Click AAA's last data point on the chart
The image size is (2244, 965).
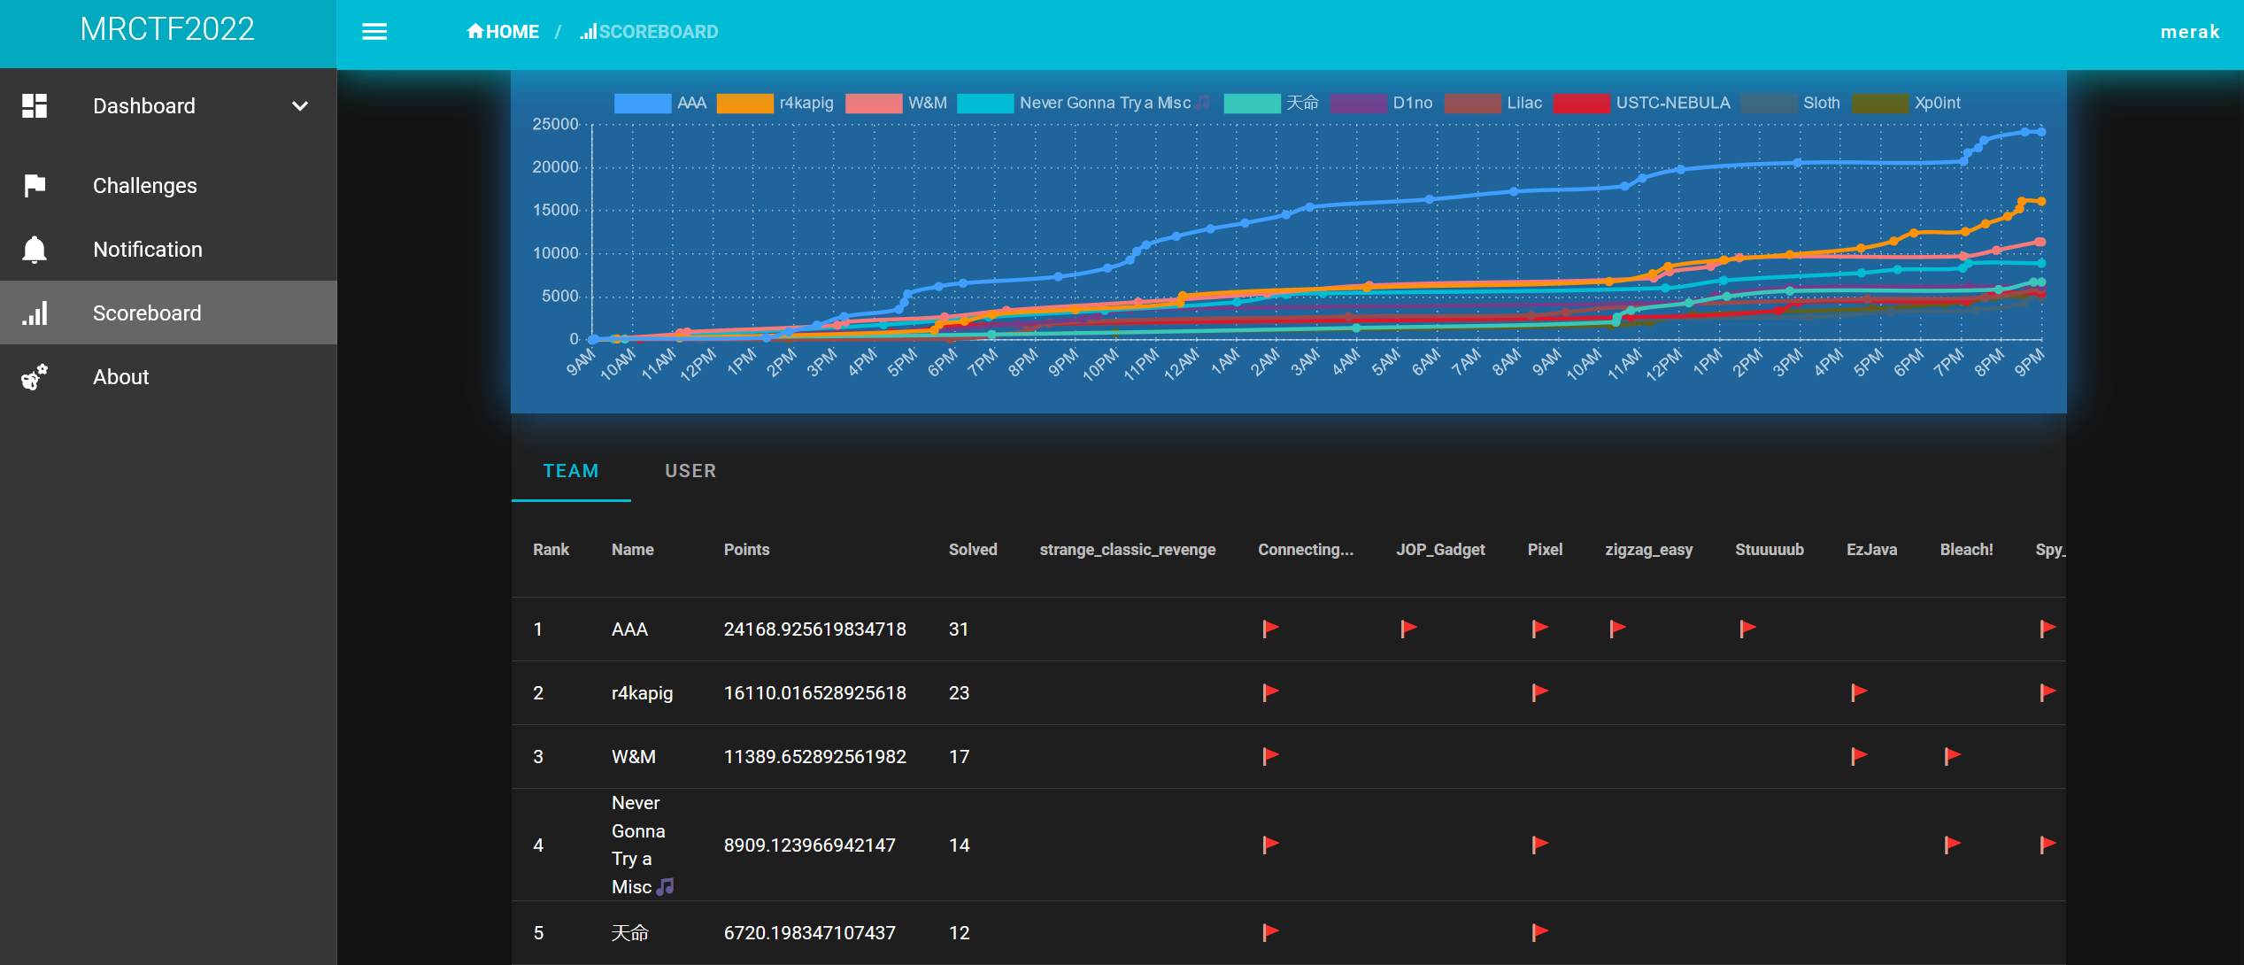2040,132
